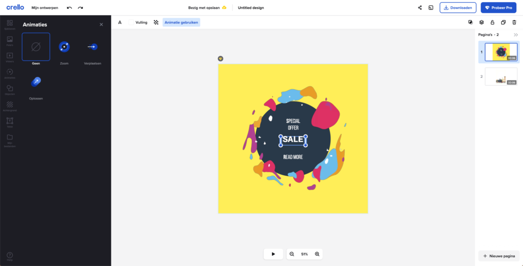Image resolution: width=523 pixels, height=266 pixels.
Task: Open the text font settings A
Action: click(120, 22)
